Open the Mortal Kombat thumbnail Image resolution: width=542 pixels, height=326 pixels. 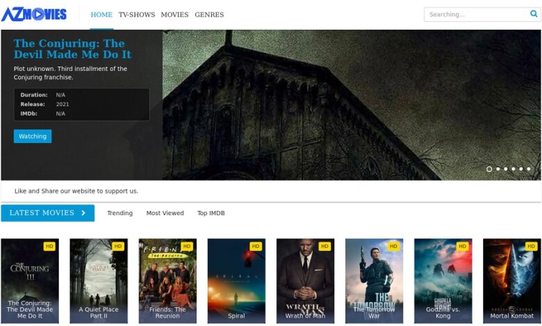click(x=512, y=281)
